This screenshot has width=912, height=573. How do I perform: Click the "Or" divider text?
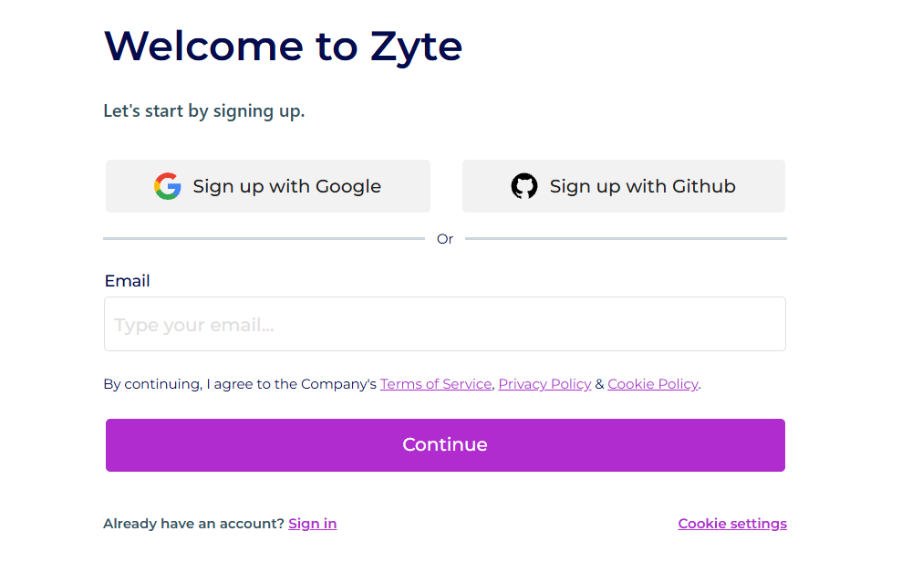pyautogui.click(x=445, y=239)
